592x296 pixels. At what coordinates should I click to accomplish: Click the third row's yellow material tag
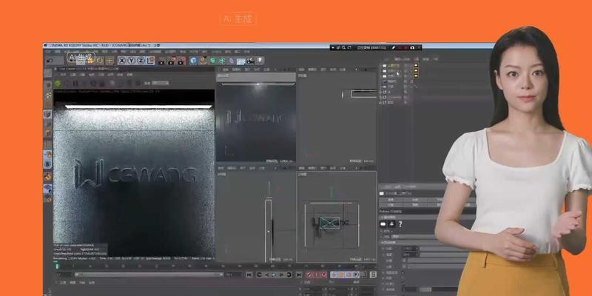[x=416, y=76]
